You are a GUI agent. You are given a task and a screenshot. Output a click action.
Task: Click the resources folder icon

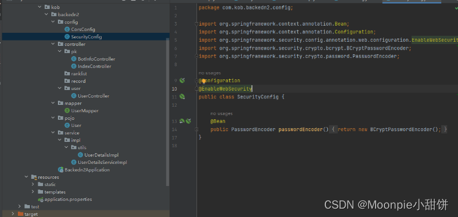[x=33, y=177]
